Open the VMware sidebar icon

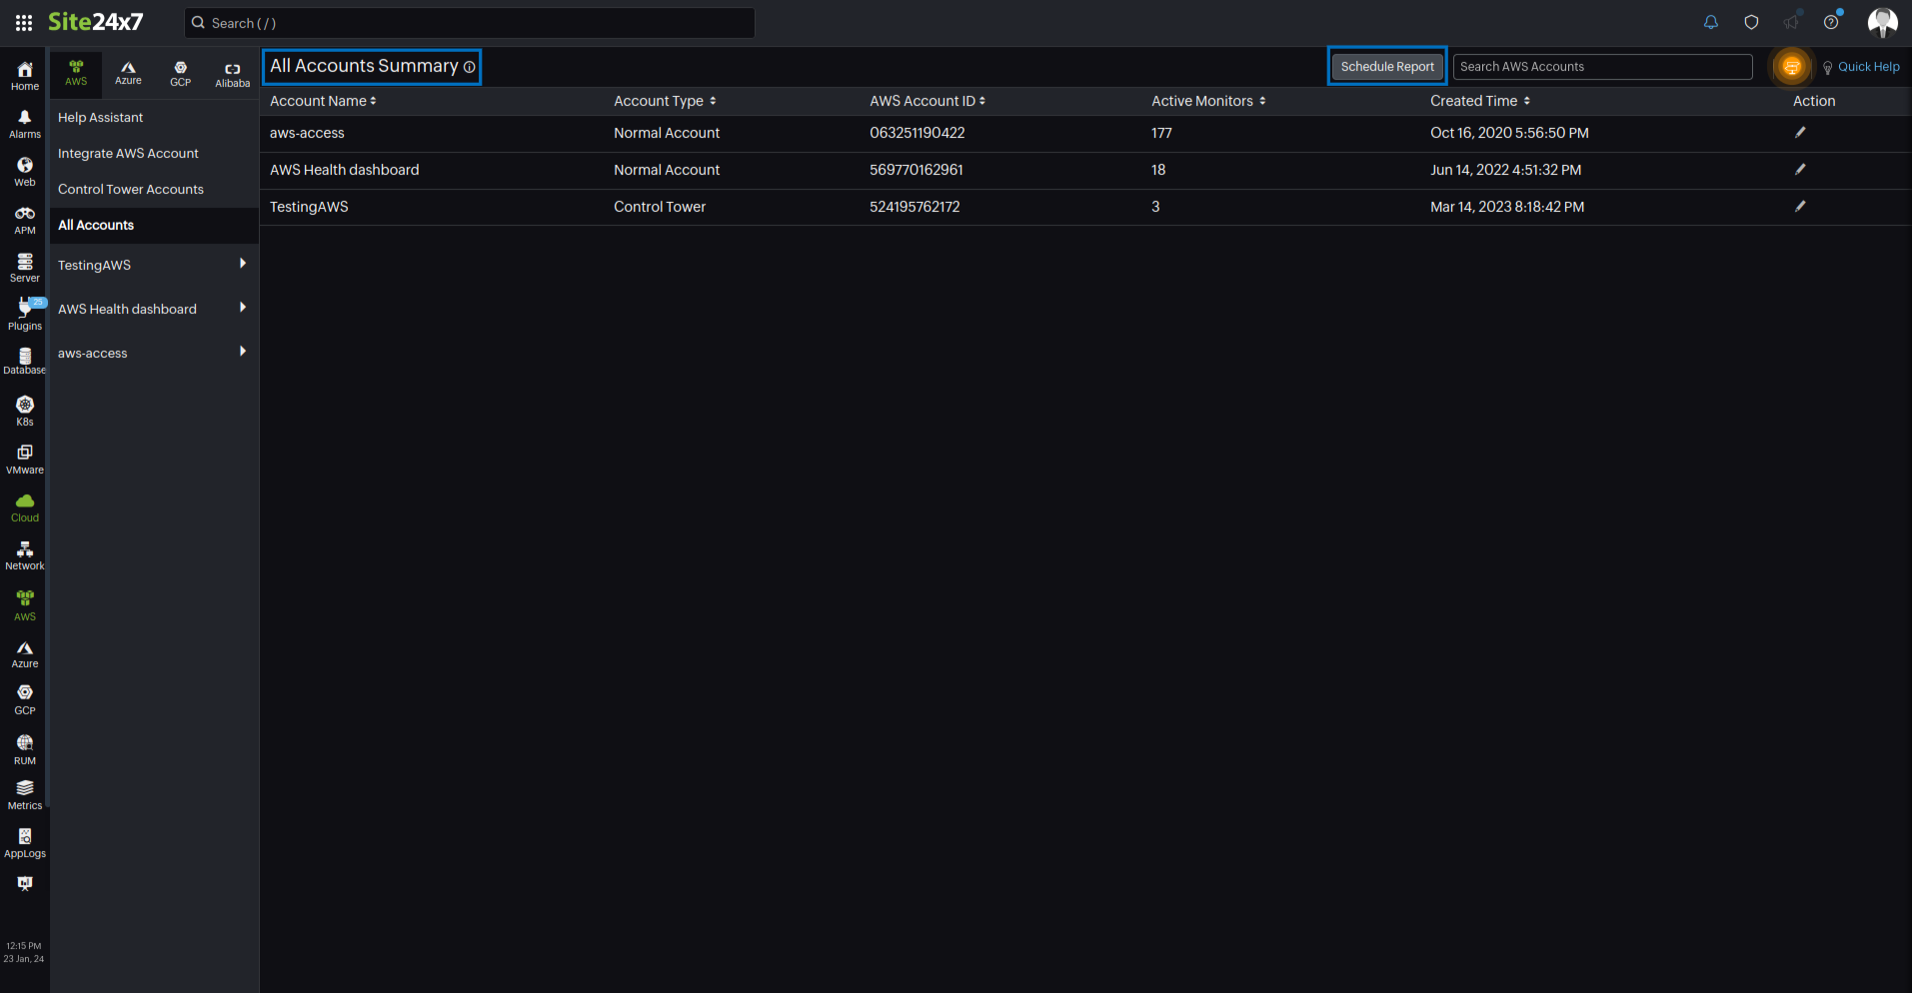click(x=24, y=458)
